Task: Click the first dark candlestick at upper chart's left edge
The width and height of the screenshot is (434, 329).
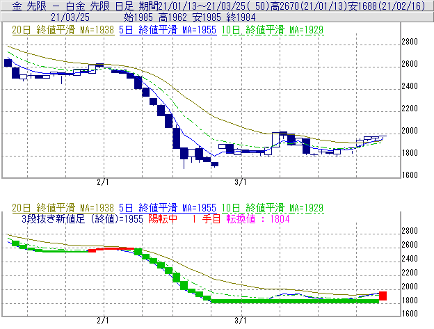Action: click(x=8, y=63)
